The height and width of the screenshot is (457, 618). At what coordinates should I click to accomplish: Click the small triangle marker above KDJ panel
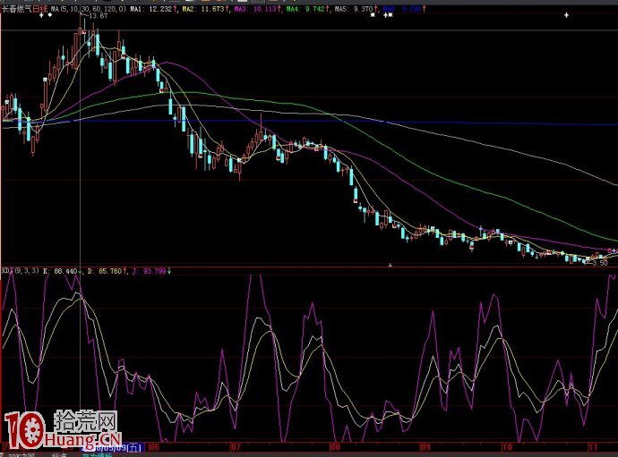click(x=390, y=265)
